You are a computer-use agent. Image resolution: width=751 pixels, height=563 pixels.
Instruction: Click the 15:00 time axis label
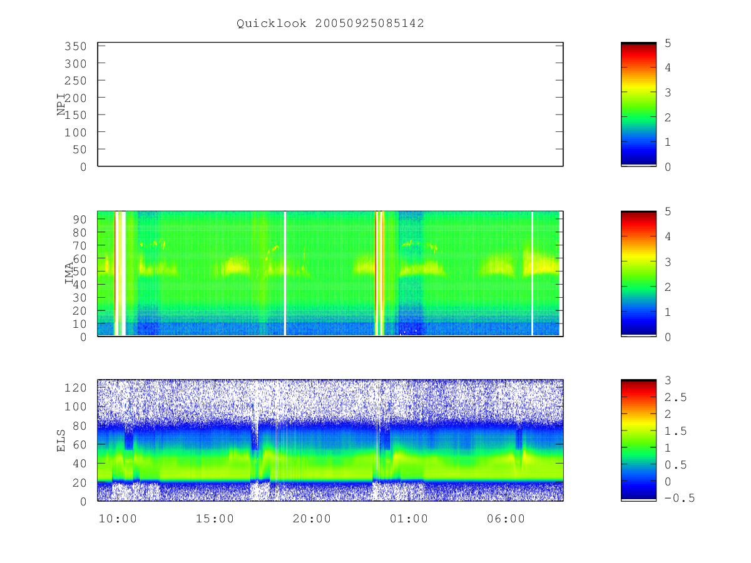(215, 519)
